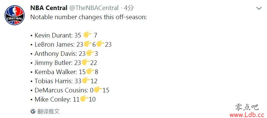Click pointing emoji in DeMarcus Cousins line

click(98, 90)
